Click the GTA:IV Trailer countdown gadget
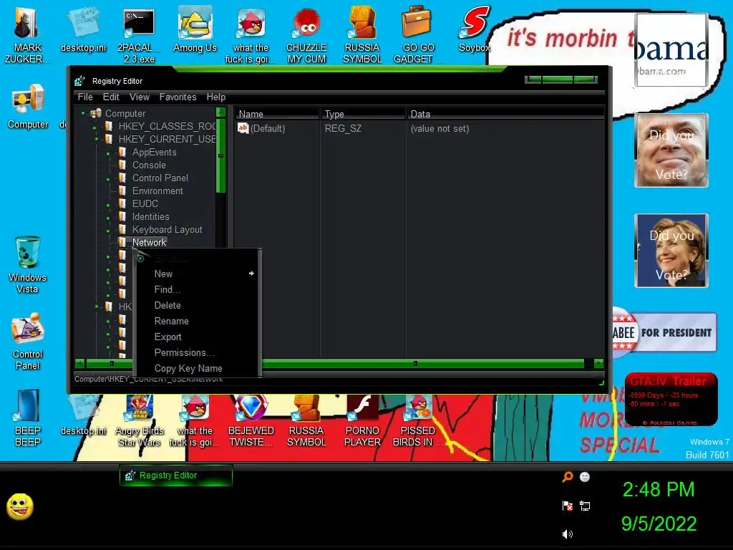Image resolution: width=733 pixels, height=550 pixels. pos(671,400)
